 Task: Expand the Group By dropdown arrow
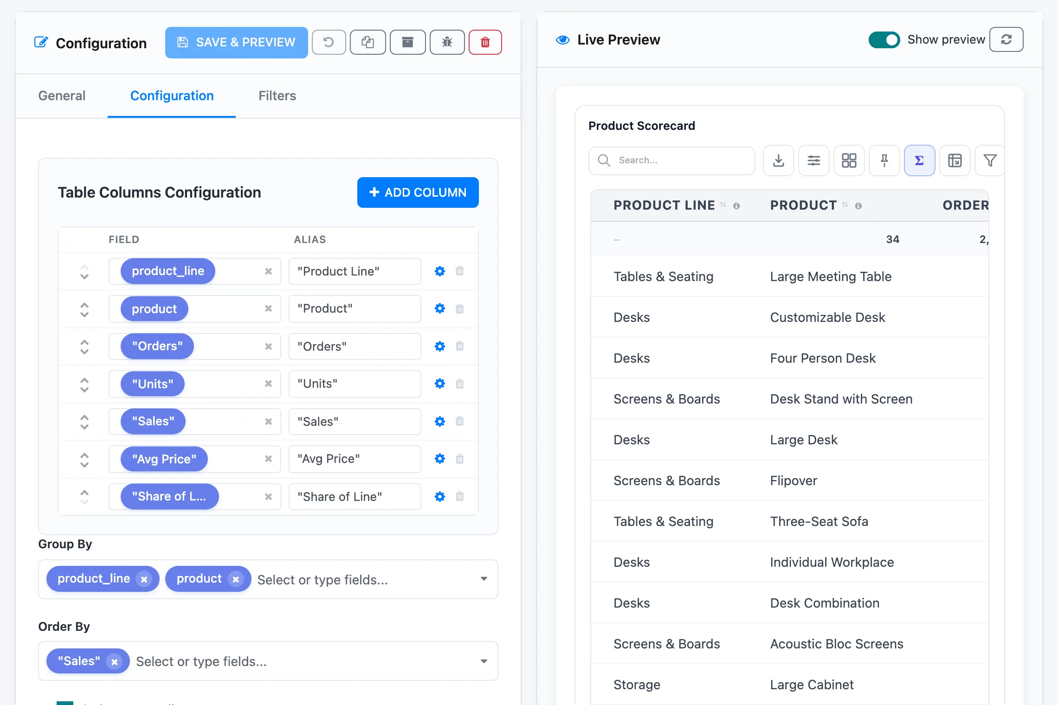pyautogui.click(x=484, y=578)
